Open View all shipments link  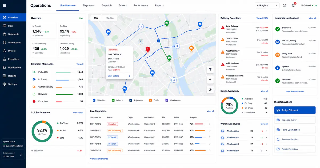[99, 159]
